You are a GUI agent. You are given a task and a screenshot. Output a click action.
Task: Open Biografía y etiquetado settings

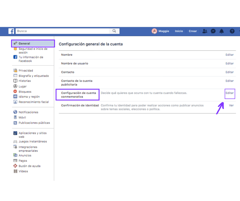(x=34, y=76)
